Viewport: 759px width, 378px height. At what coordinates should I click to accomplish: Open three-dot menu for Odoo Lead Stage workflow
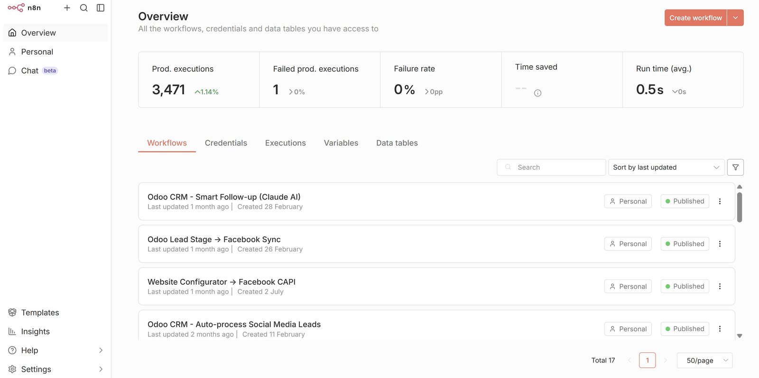pos(720,244)
